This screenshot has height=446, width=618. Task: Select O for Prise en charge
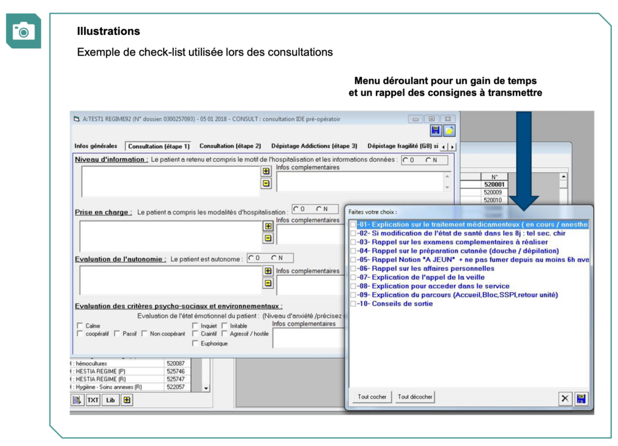click(x=296, y=209)
